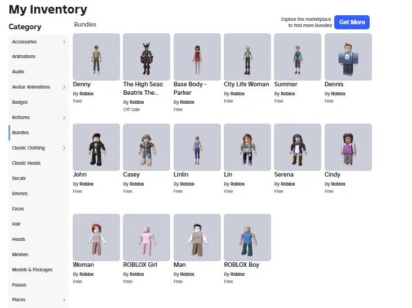Open the Woman bundle thumbnail
The width and height of the screenshot is (412, 308).
(96, 237)
